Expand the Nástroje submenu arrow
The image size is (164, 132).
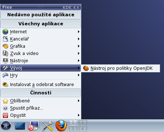pyautogui.click(x=79, y=61)
